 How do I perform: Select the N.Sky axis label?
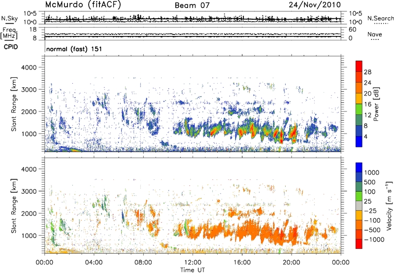pyautogui.click(x=9, y=19)
